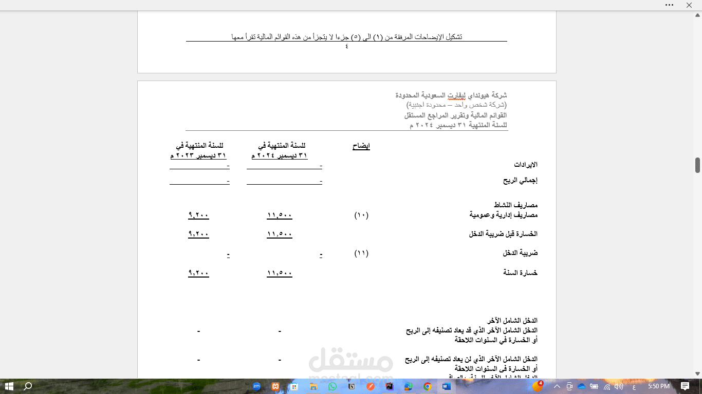Click ١١,٥٠٠ in the 'الخسارة قبل ضريبة الدخل' row
This screenshot has width=702, height=394.
(x=280, y=234)
